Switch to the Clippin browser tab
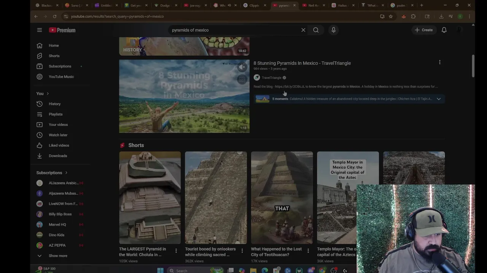The height and width of the screenshot is (273, 487). click(x=255, y=5)
